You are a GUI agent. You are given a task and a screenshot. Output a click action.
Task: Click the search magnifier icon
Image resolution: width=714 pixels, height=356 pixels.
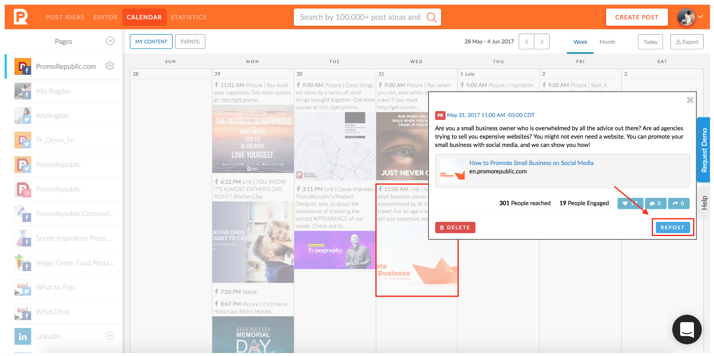tap(431, 17)
